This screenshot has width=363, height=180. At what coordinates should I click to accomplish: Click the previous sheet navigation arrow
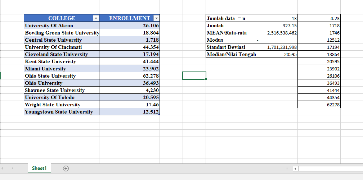click(2, 169)
